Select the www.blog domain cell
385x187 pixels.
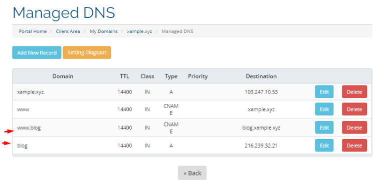[29, 127]
